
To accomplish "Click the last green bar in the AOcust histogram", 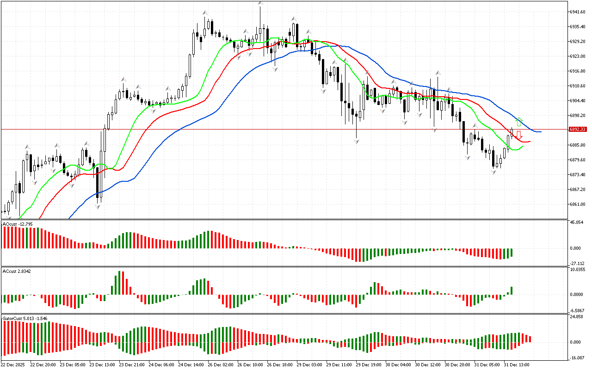I will pos(512,253).
